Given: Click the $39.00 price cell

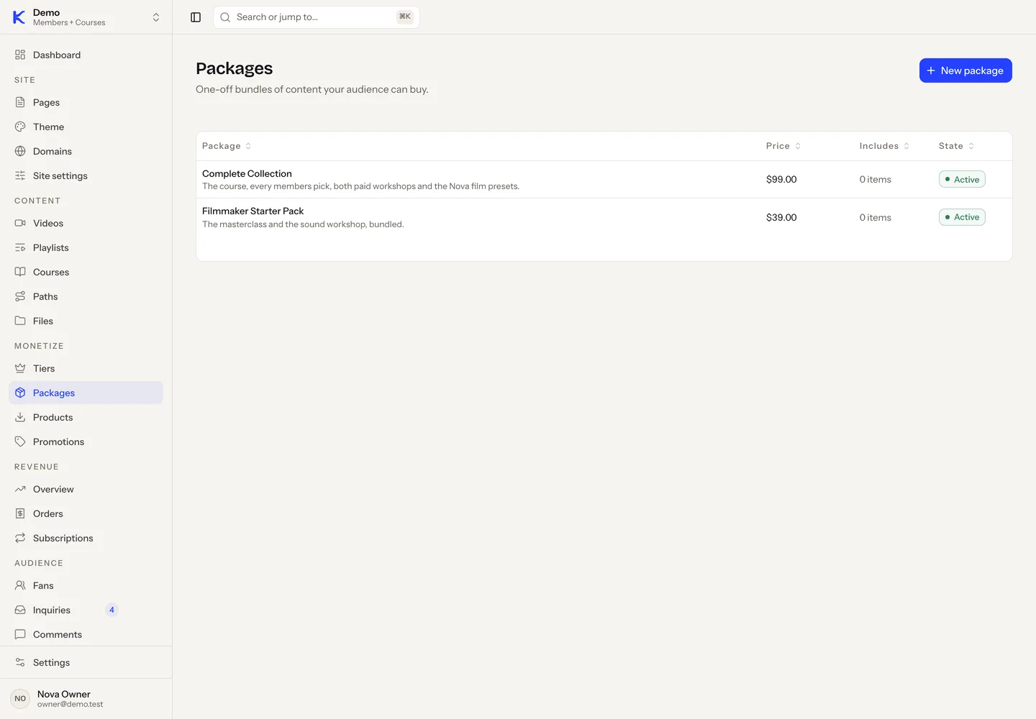Looking at the screenshot, I should (781, 217).
